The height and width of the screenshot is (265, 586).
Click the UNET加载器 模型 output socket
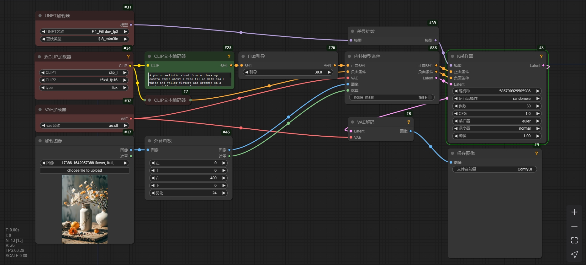(x=131, y=25)
